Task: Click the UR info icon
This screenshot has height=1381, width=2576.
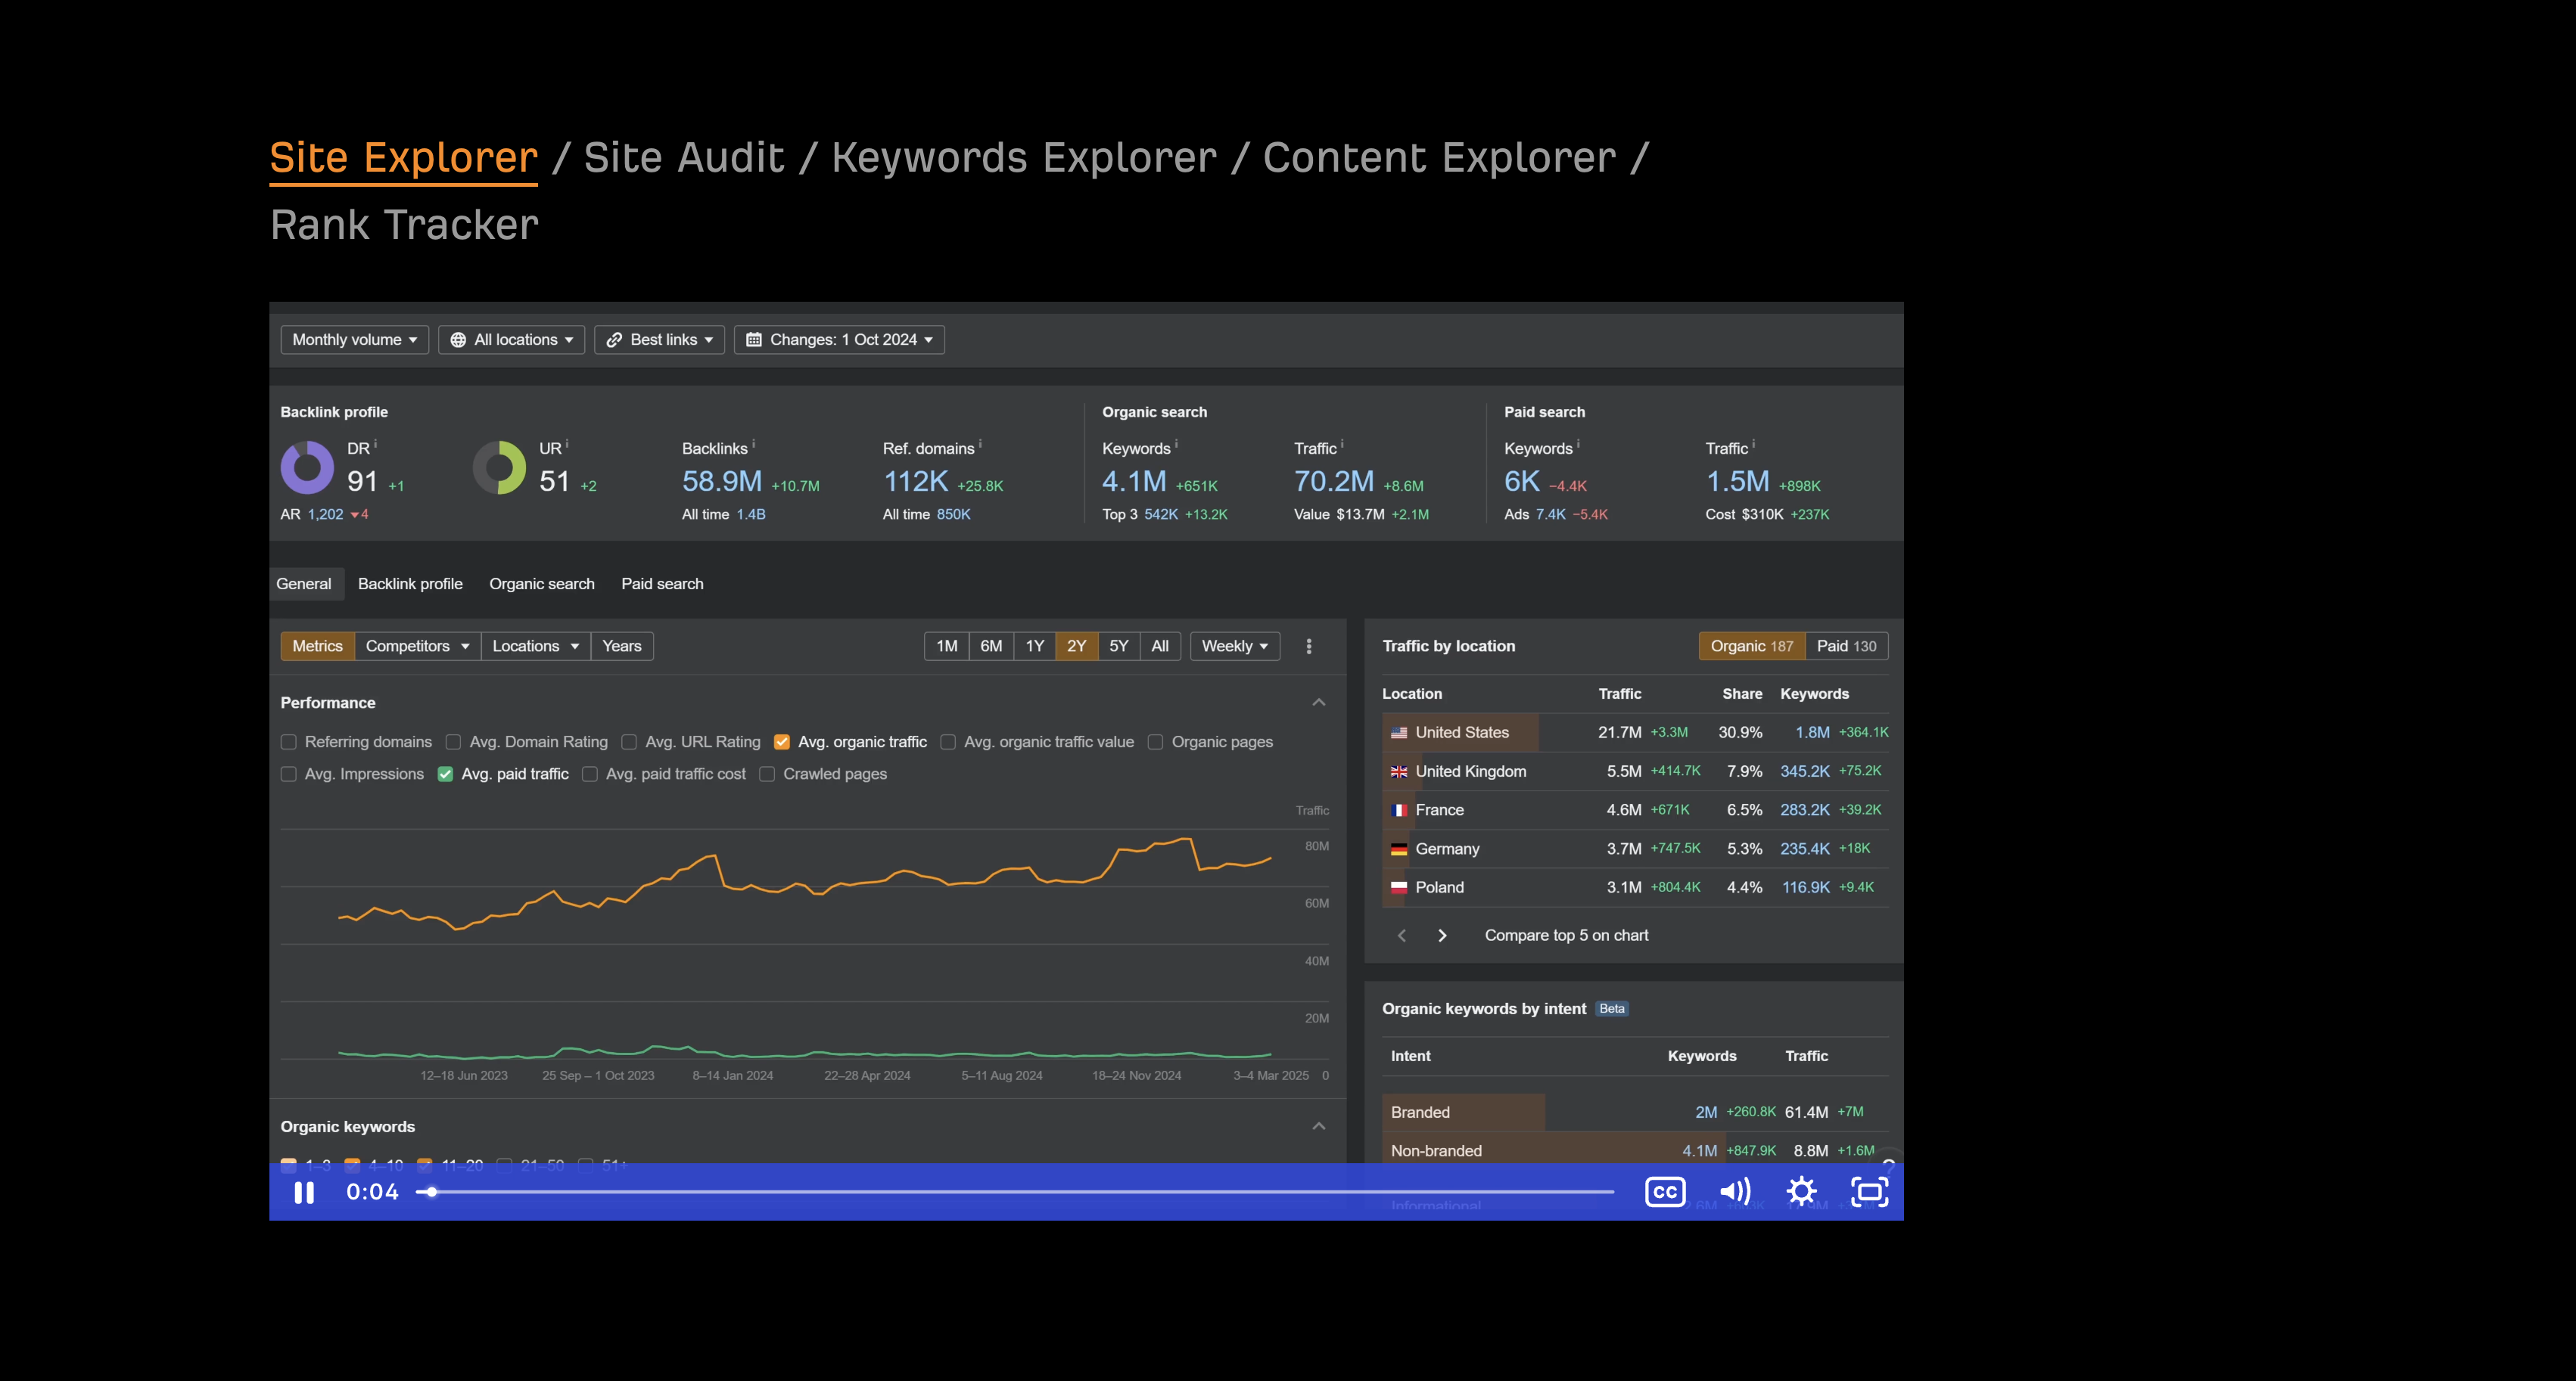Action: [x=567, y=444]
